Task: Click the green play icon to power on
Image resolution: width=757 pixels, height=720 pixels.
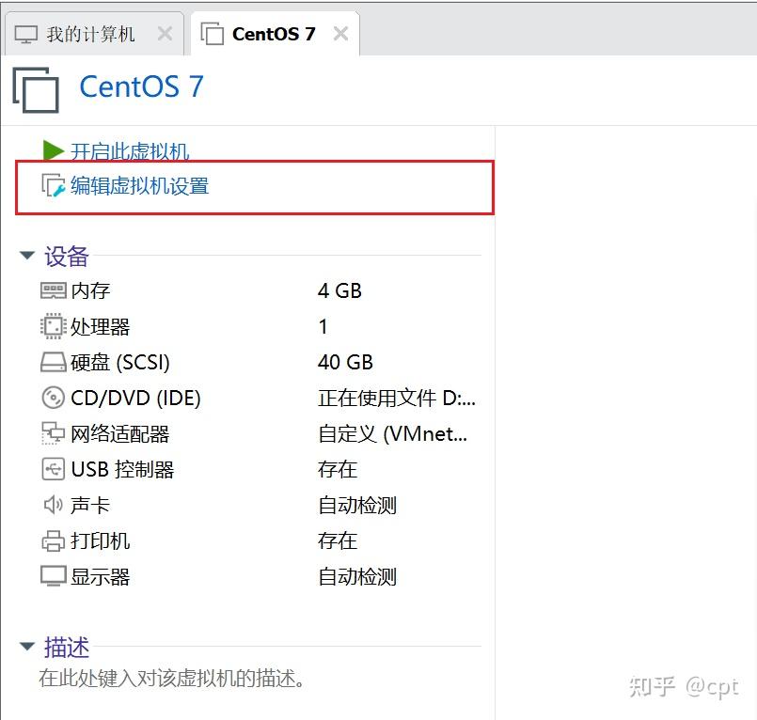Action: tap(53, 150)
